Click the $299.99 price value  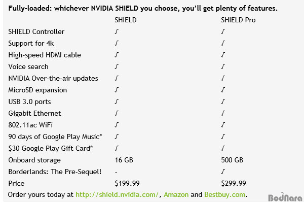(x=234, y=183)
